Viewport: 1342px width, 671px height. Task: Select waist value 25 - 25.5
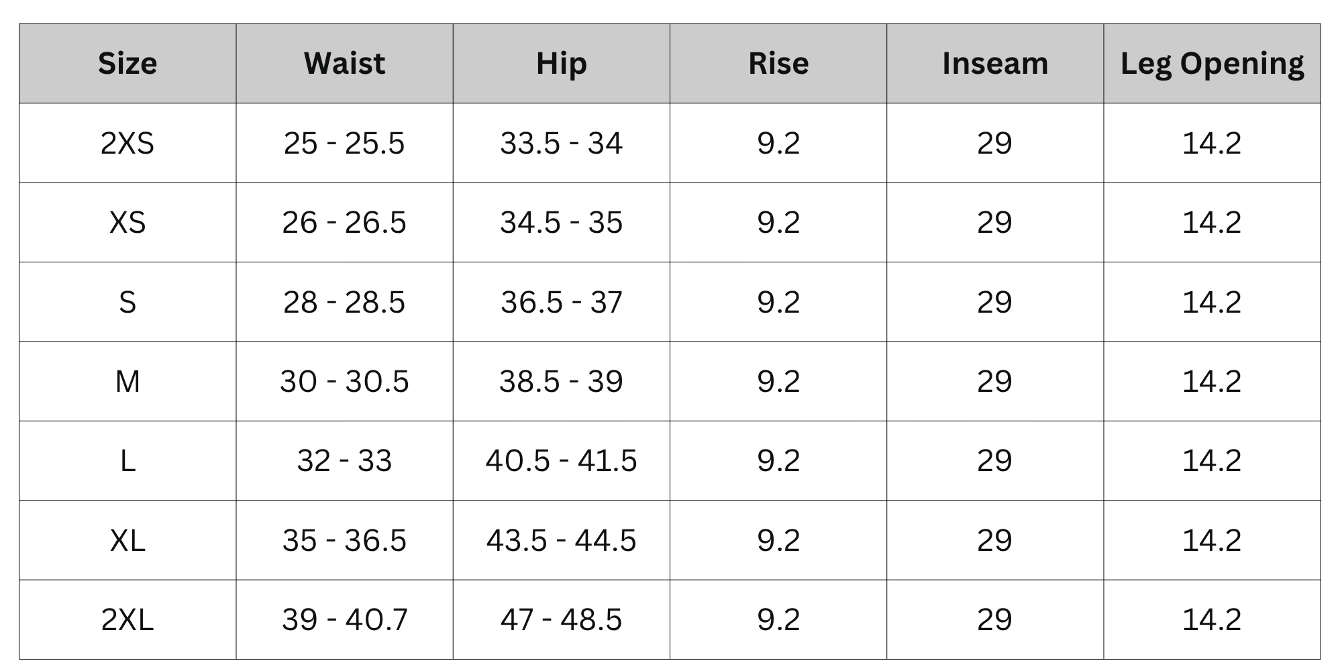(x=344, y=143)
